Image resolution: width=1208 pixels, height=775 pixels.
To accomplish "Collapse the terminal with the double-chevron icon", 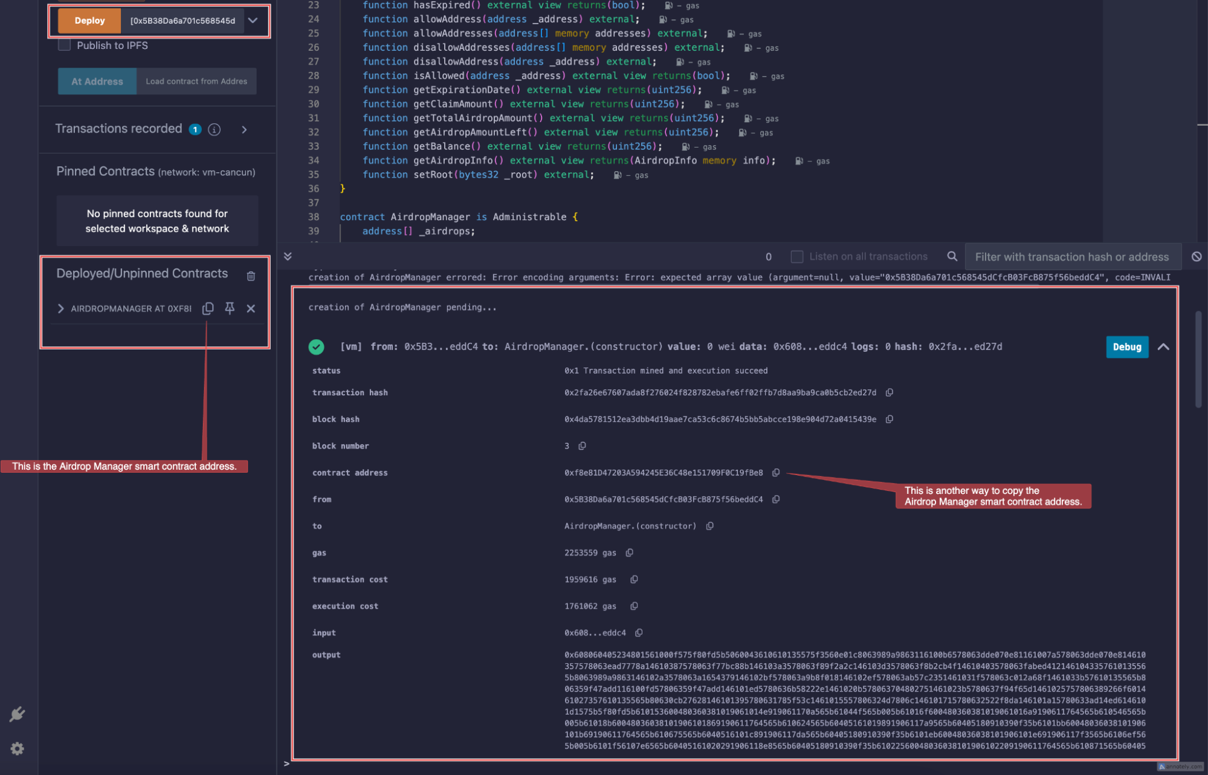I will click(x=288, y=256).
